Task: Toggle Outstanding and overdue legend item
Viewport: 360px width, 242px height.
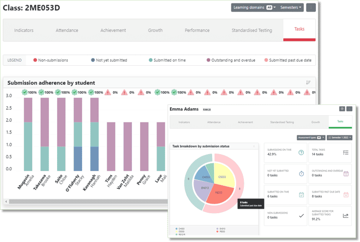Action: 231,60
